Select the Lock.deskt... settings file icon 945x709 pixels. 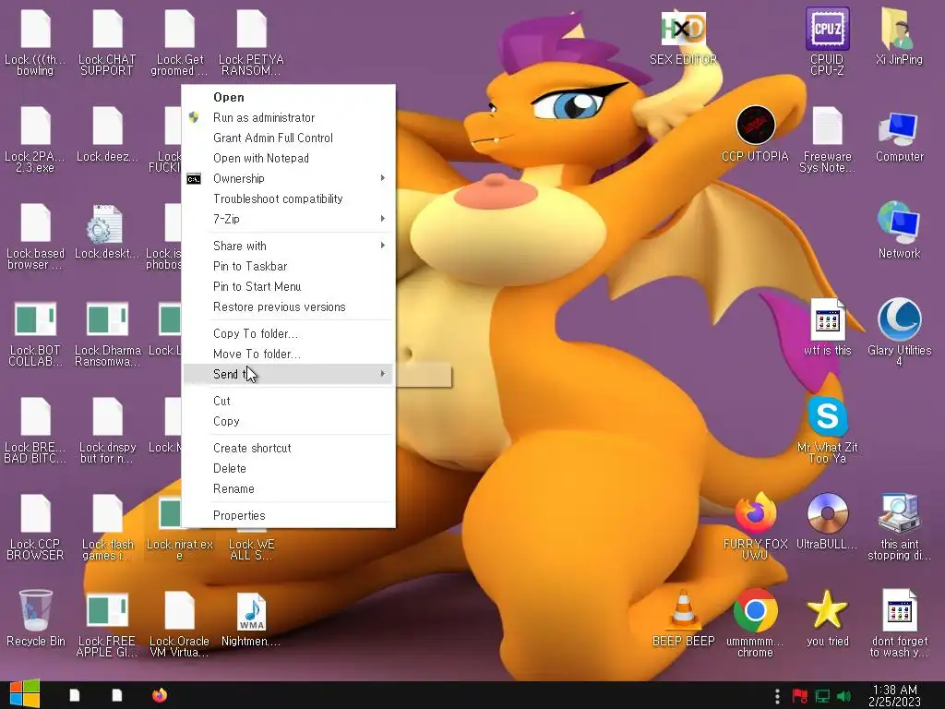[x=107, y=223]
